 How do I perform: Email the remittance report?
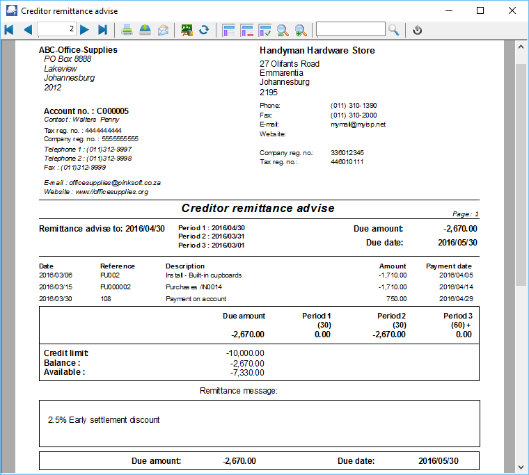[x=163, y=30]
